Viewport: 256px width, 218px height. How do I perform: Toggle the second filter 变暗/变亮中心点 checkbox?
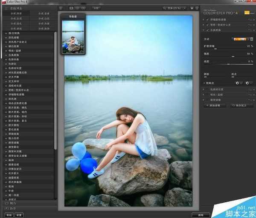[207, 25]
